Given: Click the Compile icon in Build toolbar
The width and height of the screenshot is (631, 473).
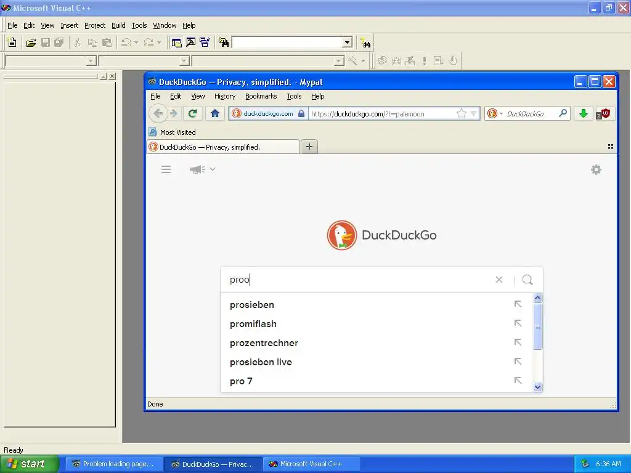Looking at the screenshot, I should pos(382,61).
